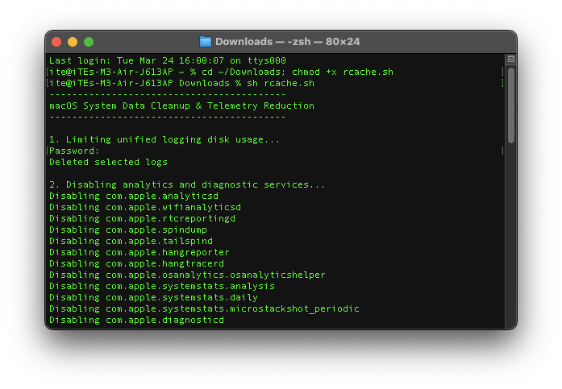Screen dimensions: 562x389
Task: Click 'Disabling analytics and diagnostic services' line
Action: click(x=187, y=184)
